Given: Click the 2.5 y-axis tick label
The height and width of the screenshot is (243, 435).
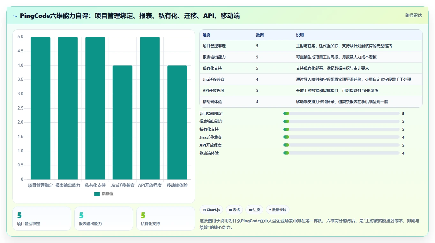Looking at the screenshot, I should click(x=20, y=108).
